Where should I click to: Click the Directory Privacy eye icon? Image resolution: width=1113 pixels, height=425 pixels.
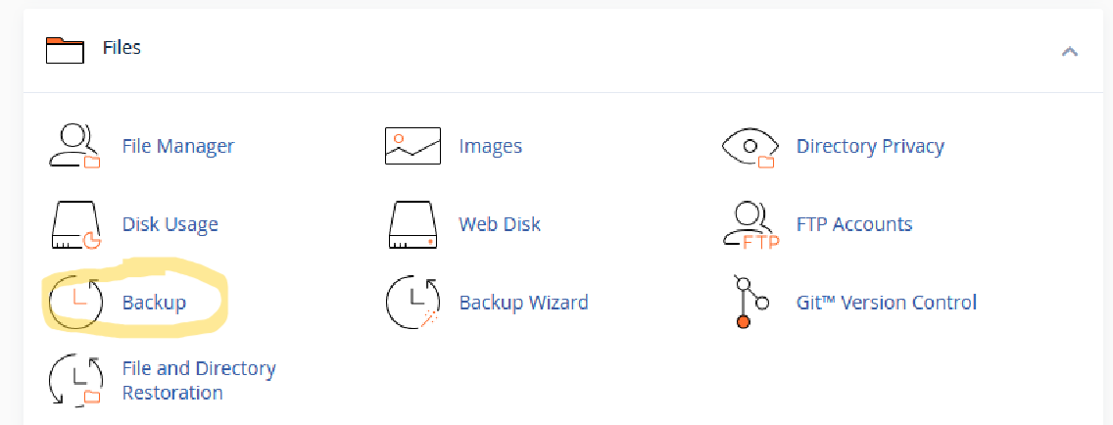click(x=750, y=146)
